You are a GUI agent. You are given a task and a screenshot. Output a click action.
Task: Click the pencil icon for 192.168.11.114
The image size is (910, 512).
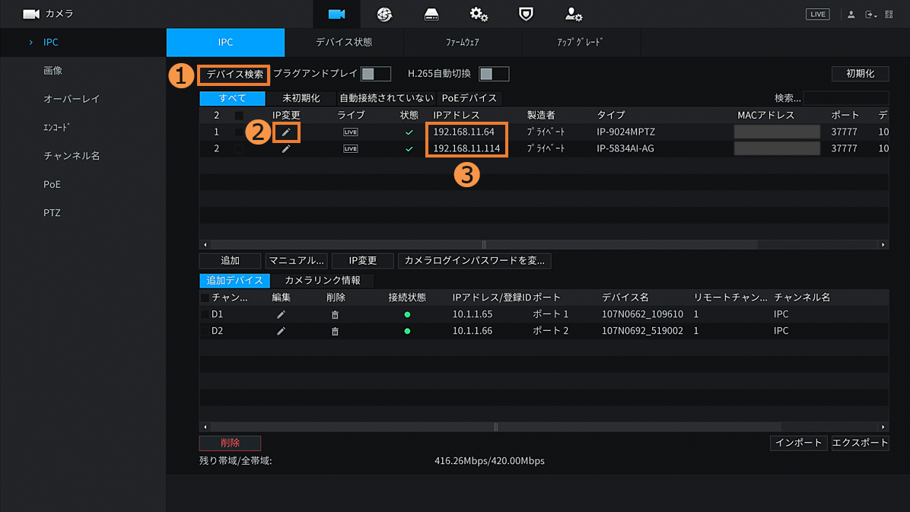coord(286,149)
